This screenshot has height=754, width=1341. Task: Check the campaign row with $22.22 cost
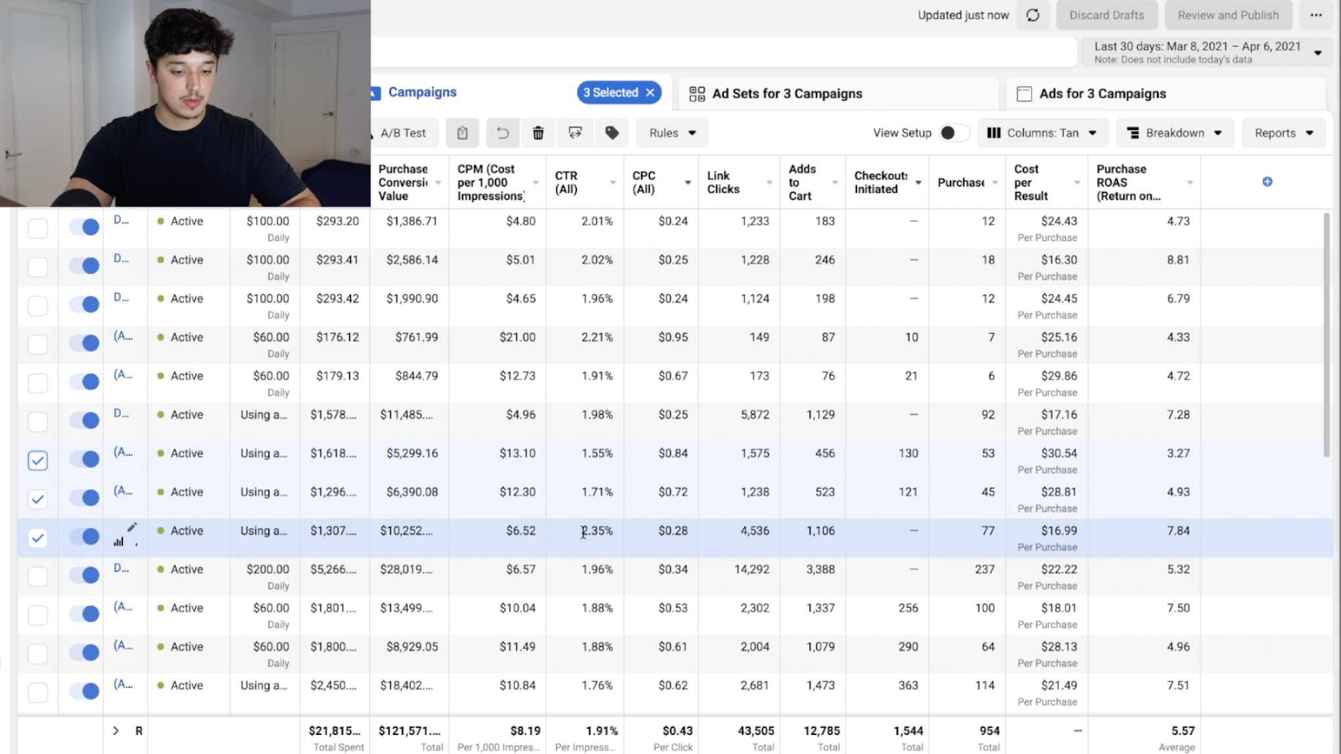[x=37, y=577]
